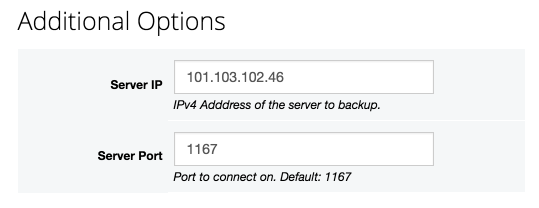Click the Server IP input field
Image resolution: width=539 pixels, height=208 pixels.
(303, 77)
